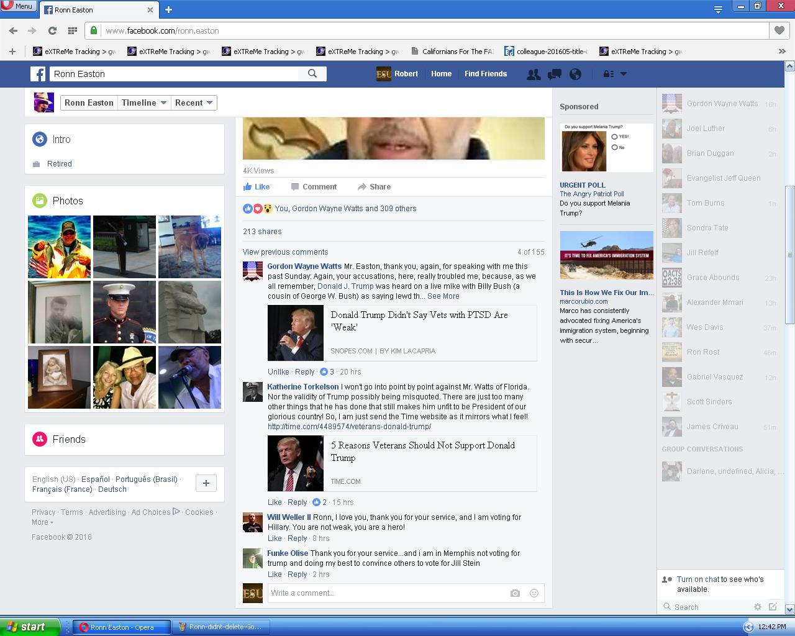Select YES in Melania Trump poll

tap(614, 137)
